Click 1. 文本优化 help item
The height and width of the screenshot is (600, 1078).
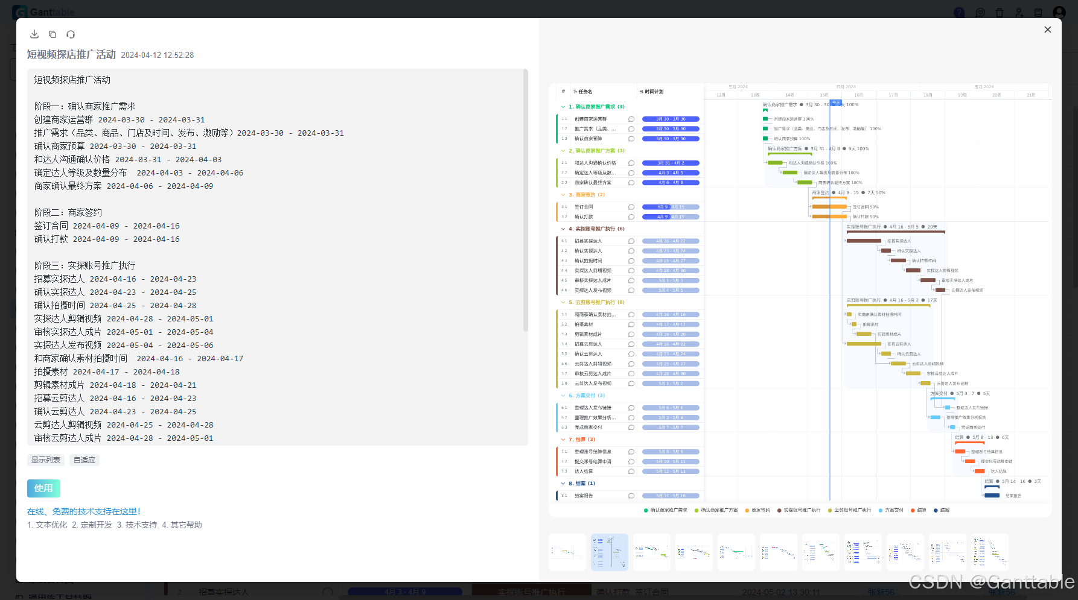[x=47, y=525]
